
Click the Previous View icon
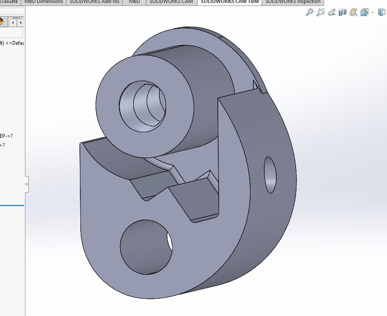coord(332,12)
